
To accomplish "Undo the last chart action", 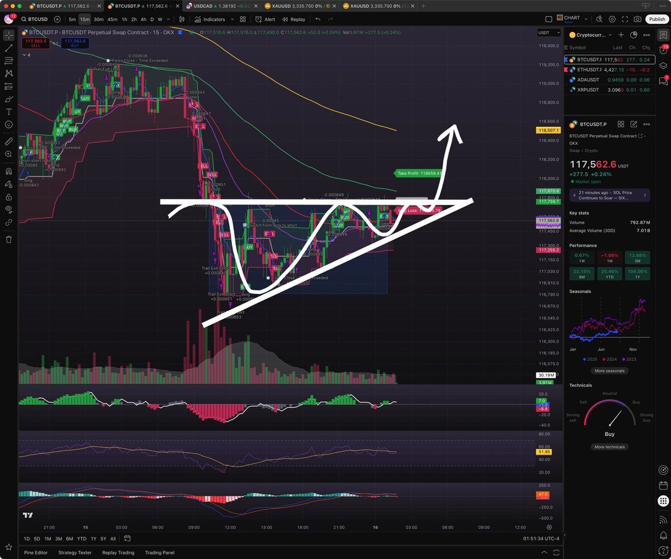I will pyautogui.click(x=318, y=19).
